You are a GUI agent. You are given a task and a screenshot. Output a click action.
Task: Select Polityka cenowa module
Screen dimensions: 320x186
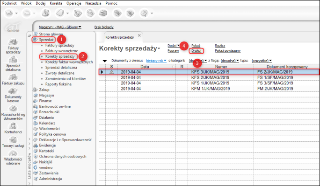pyautogui.click(x=52, y=134)
